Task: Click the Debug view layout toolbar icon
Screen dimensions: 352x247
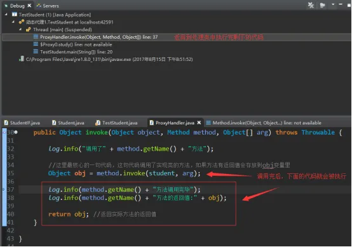Action: [x=323, y=5]
